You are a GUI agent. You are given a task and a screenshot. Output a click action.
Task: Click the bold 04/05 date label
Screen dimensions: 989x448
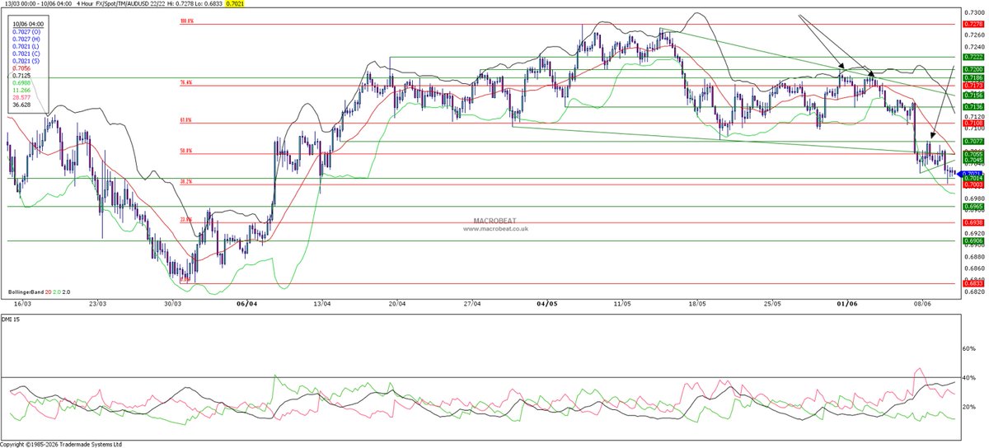click(546, 303)
